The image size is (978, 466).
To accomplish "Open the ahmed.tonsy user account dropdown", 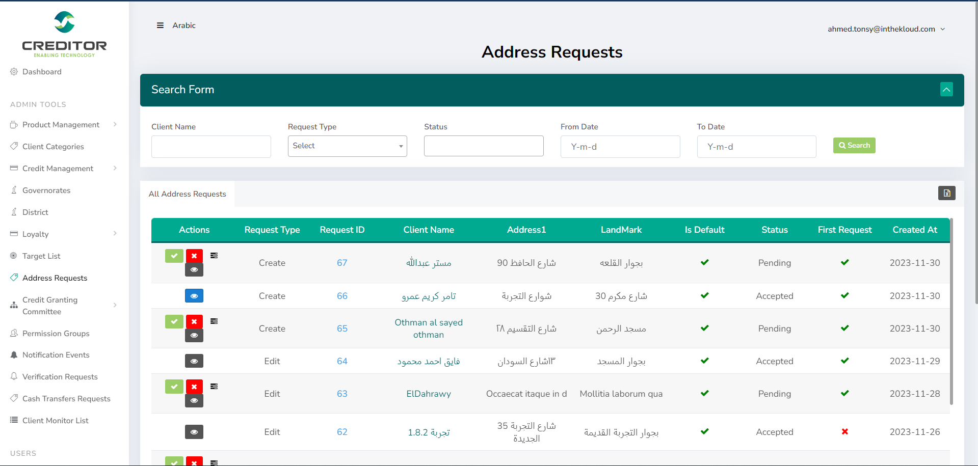I will (x=886, y=29).
